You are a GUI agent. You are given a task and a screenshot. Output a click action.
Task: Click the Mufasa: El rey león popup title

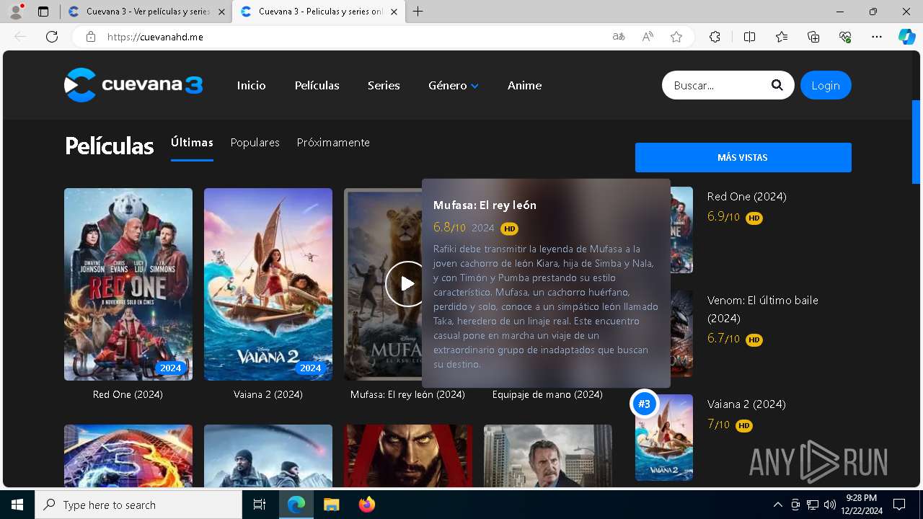click(x=485, y=205)
